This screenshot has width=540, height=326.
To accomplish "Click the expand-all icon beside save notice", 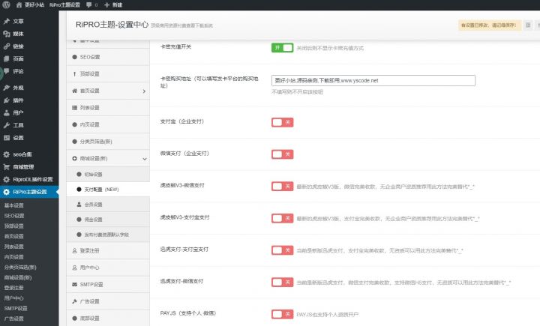I will pyautogui.click(x=528, y=25).
